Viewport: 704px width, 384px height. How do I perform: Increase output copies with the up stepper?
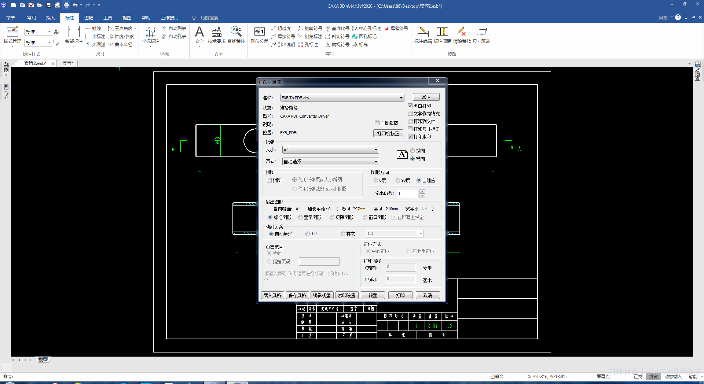(x=422, y=192)
